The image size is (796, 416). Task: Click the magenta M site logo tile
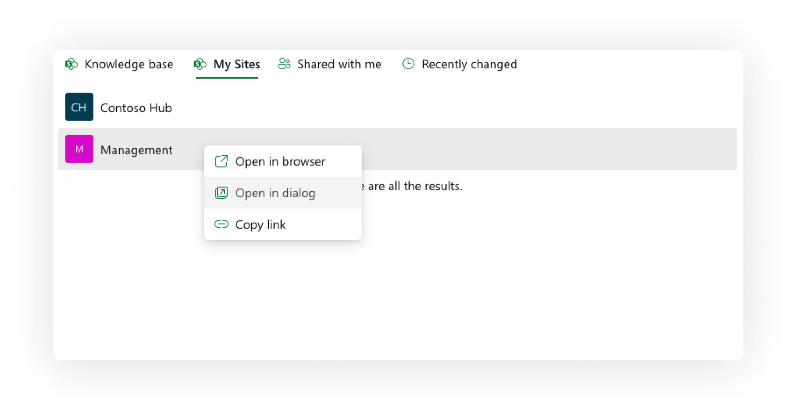(x=79, y=149)
